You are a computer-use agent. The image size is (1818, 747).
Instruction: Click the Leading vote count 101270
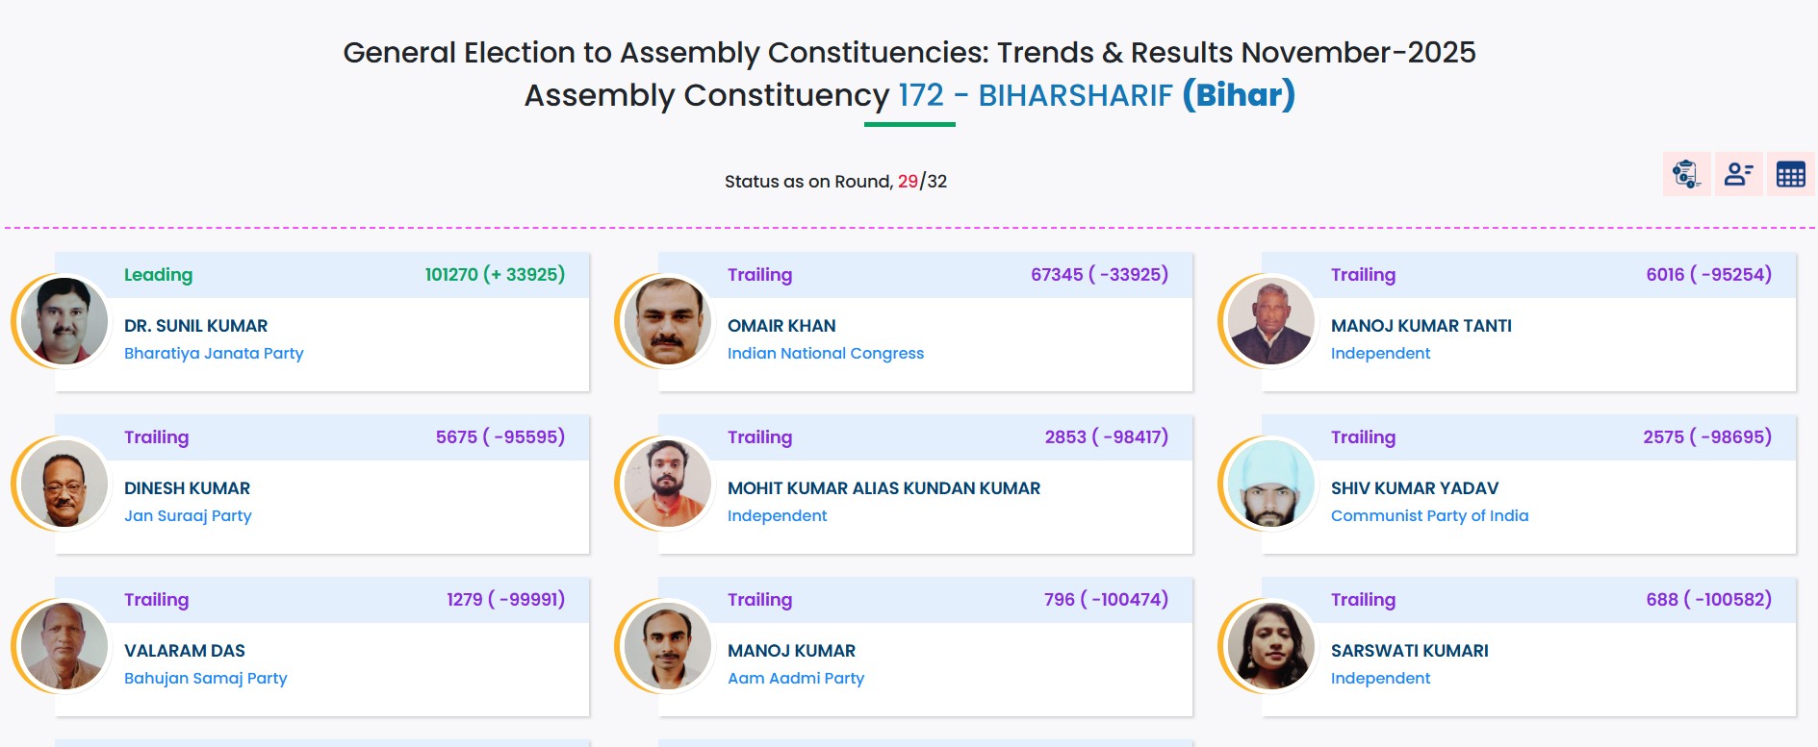(451, 274)
